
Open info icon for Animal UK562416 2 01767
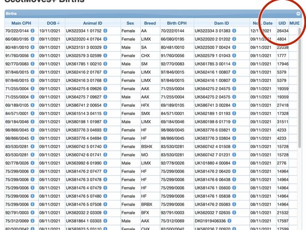click(x=105, y=72)
